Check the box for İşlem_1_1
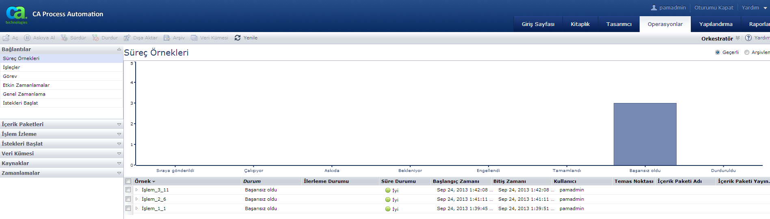The height and width of the screenshot is (219, 770). point(128,208)
